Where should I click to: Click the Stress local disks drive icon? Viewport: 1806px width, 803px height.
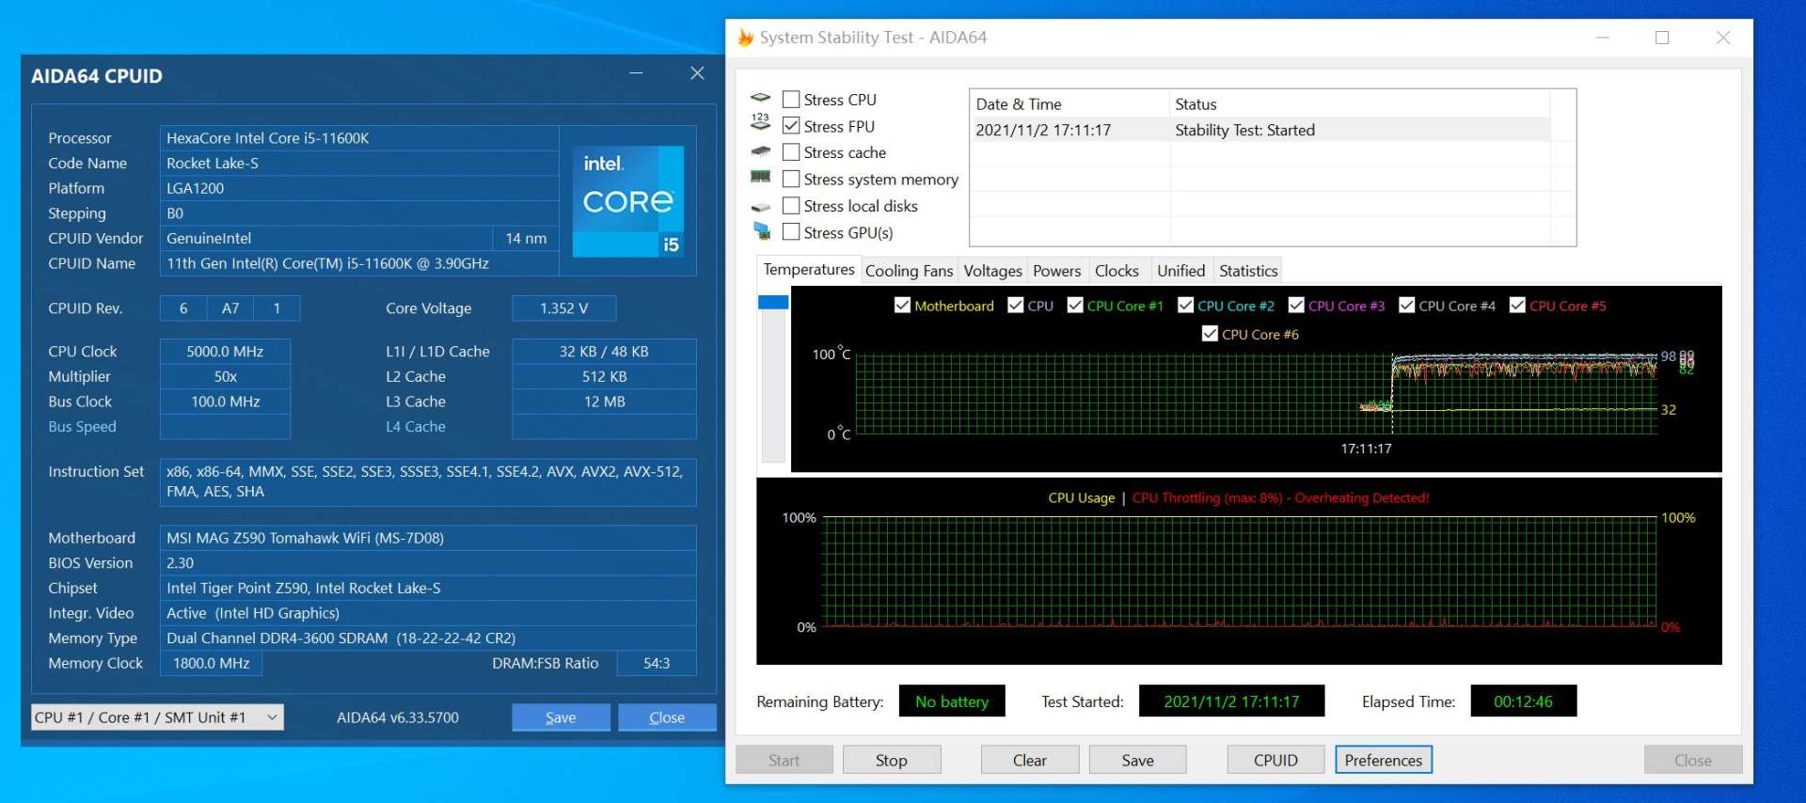tap(761, 207)
